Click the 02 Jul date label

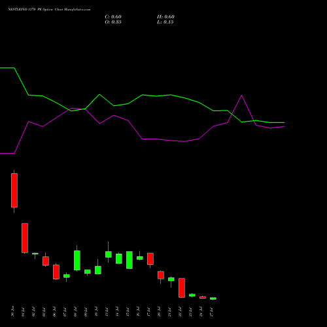coord(33,312)
